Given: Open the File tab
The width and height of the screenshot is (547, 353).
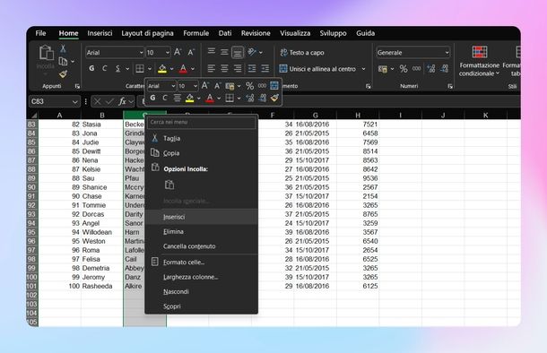Looking at the screenshot, I should (x=40, y=33).
